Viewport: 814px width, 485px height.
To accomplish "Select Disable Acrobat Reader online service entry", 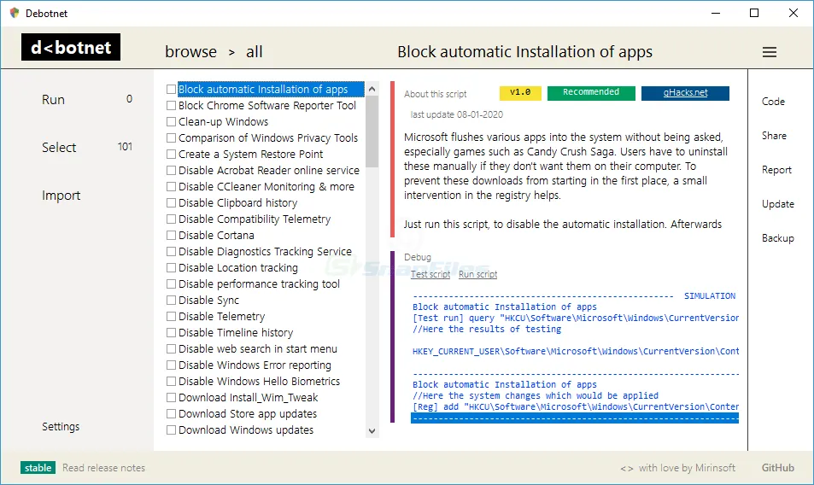I will [269, 170].
